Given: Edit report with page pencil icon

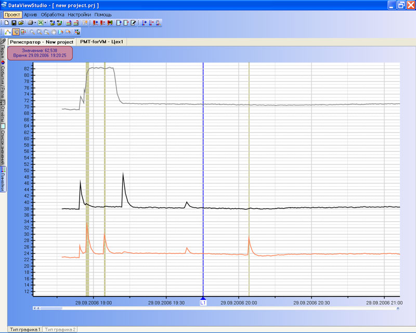Looking at the screenshot, I should point(133,23).
